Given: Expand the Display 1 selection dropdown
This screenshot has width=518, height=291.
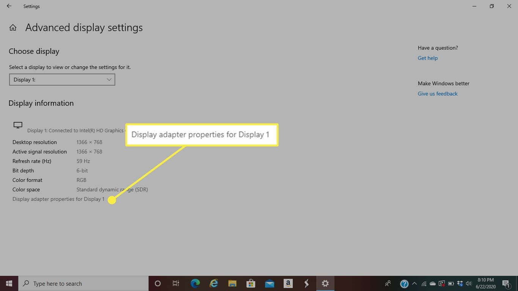Looking at the screenshot, I should 62,80.
